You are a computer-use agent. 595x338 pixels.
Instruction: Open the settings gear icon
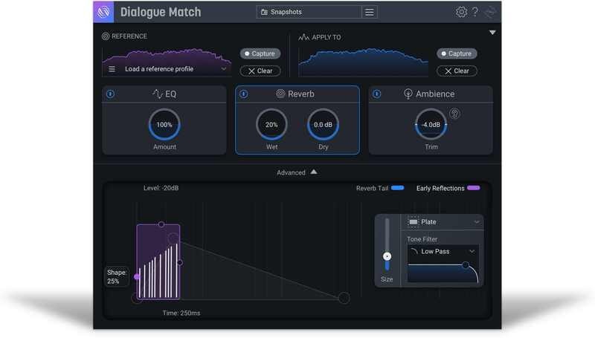pyautogui.click(x=461, y=12)
